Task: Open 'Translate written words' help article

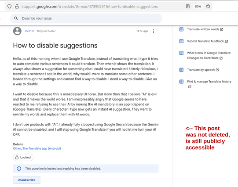Action: [203, 29]
